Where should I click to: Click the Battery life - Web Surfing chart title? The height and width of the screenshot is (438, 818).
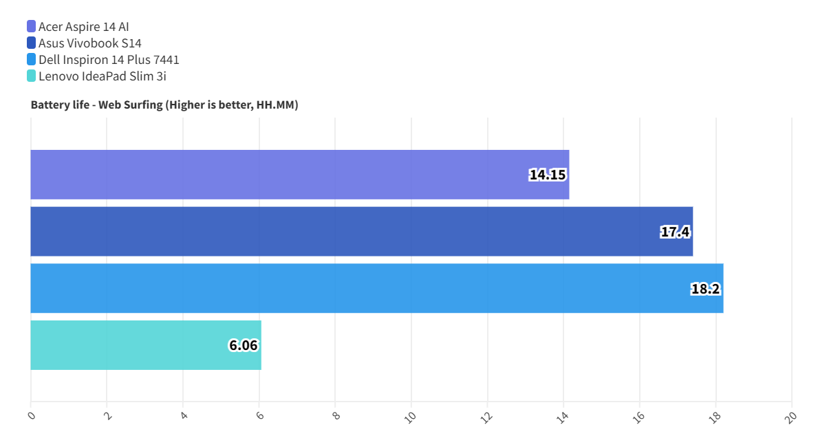[164, 105]
